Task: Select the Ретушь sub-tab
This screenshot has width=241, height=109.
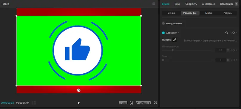Action: click(x=228, y=13)
